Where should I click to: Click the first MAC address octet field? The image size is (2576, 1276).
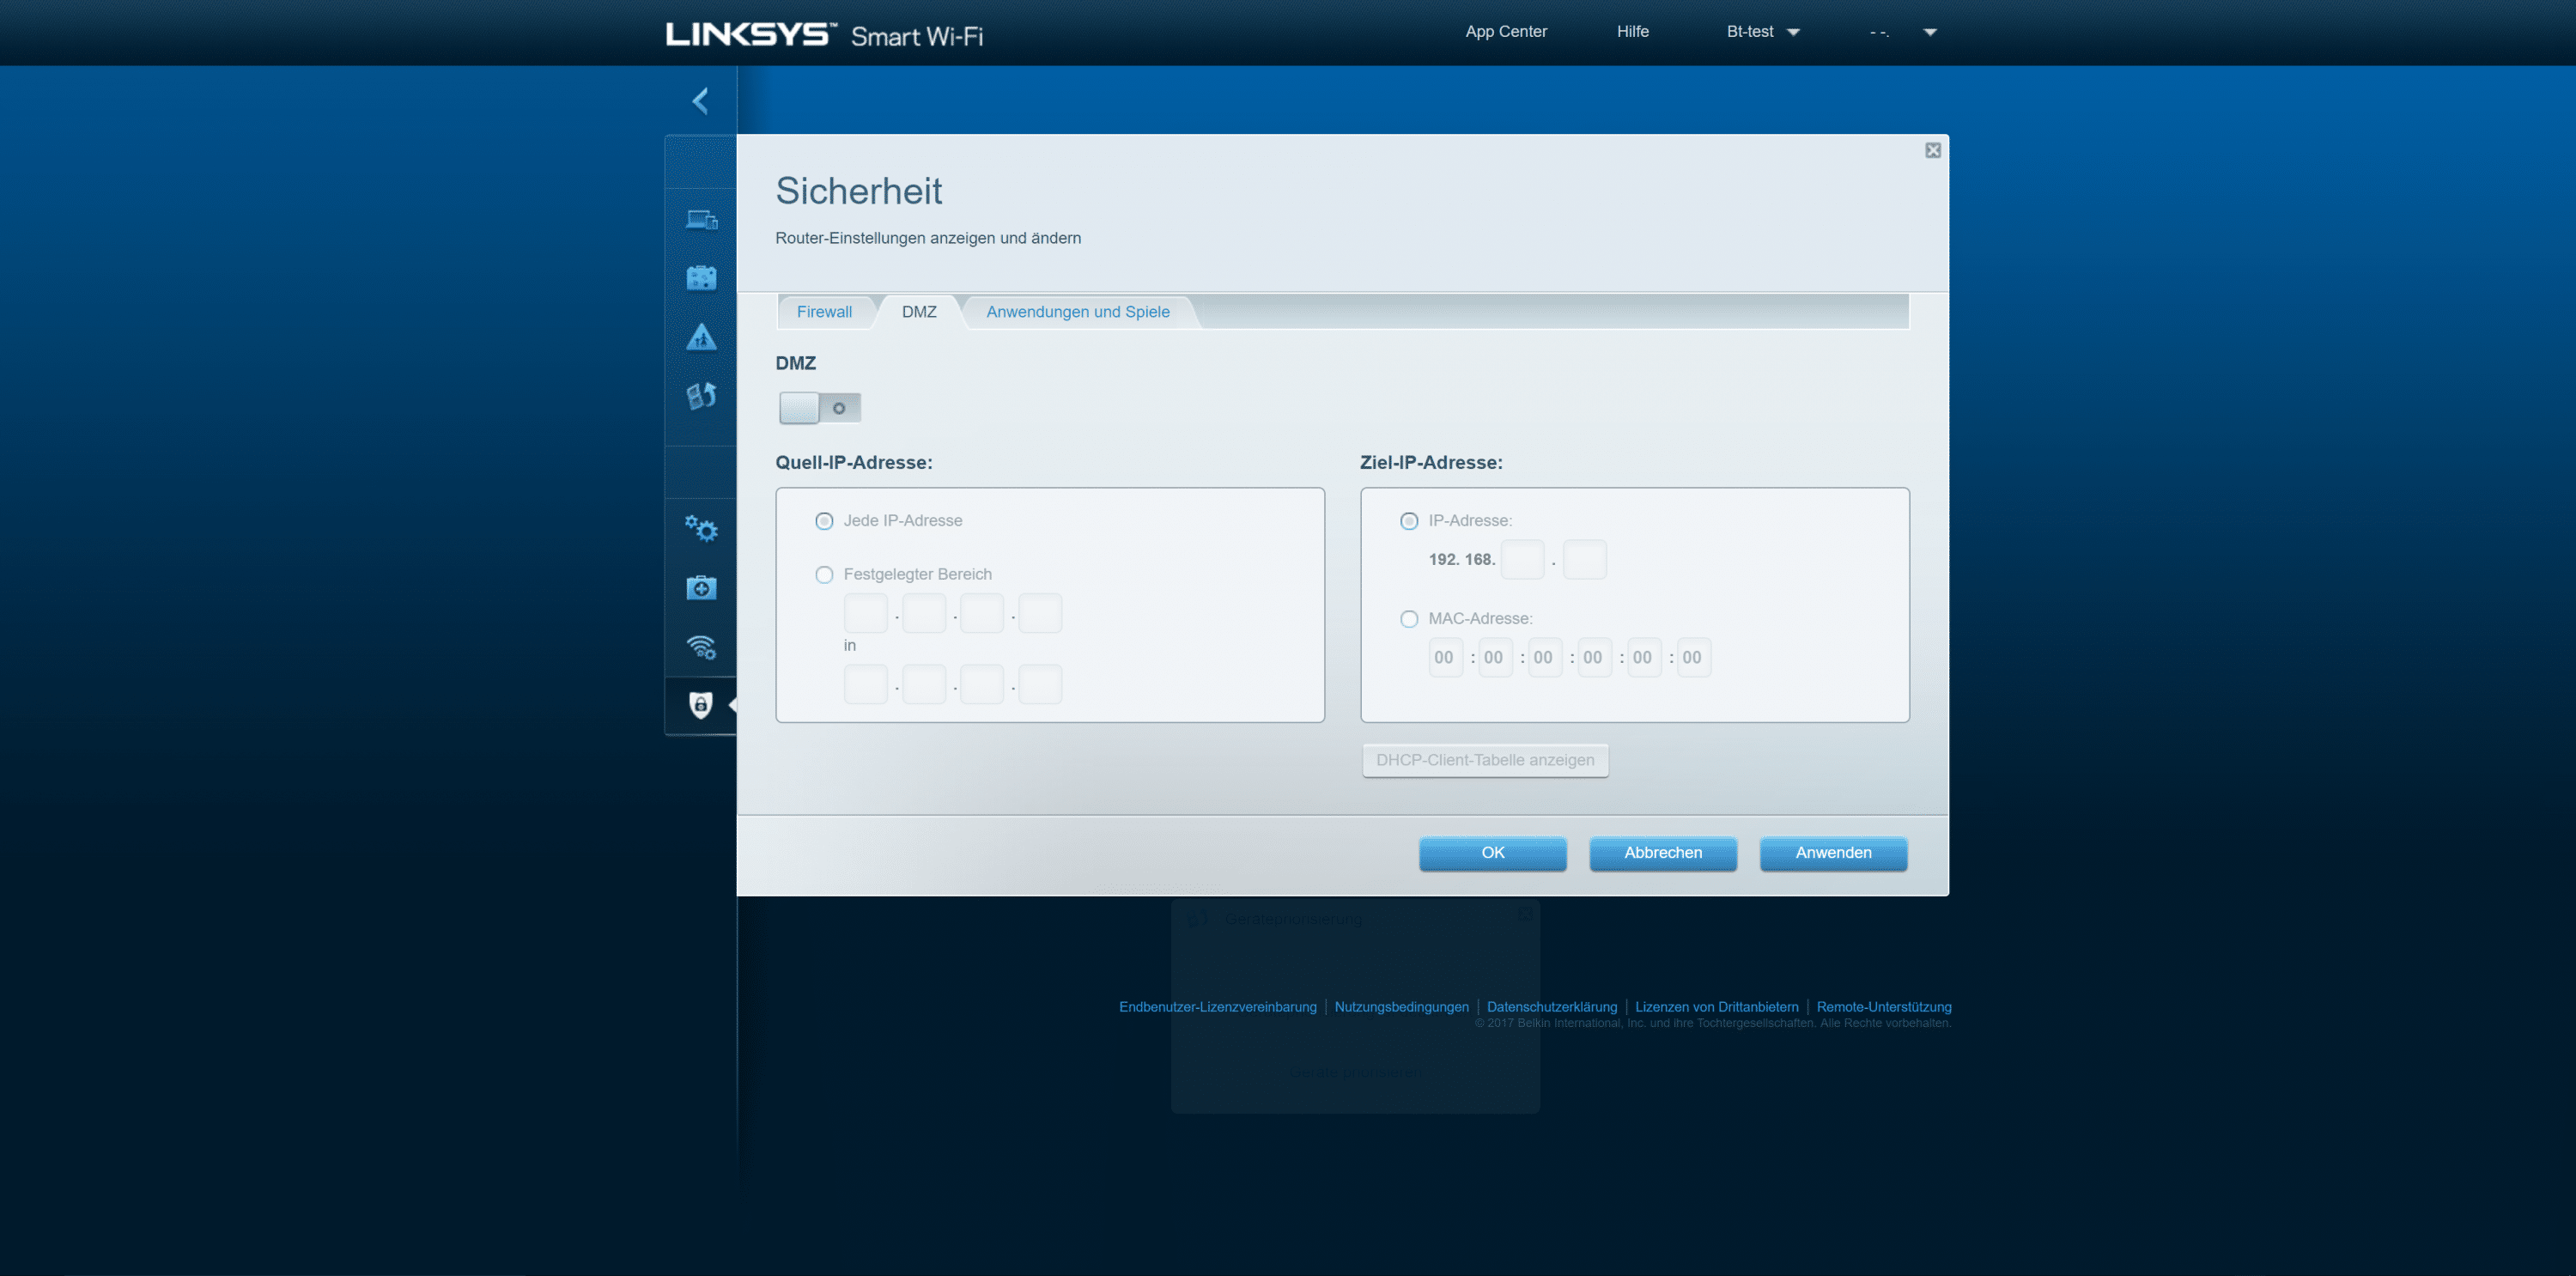(x=1444, y=658)
